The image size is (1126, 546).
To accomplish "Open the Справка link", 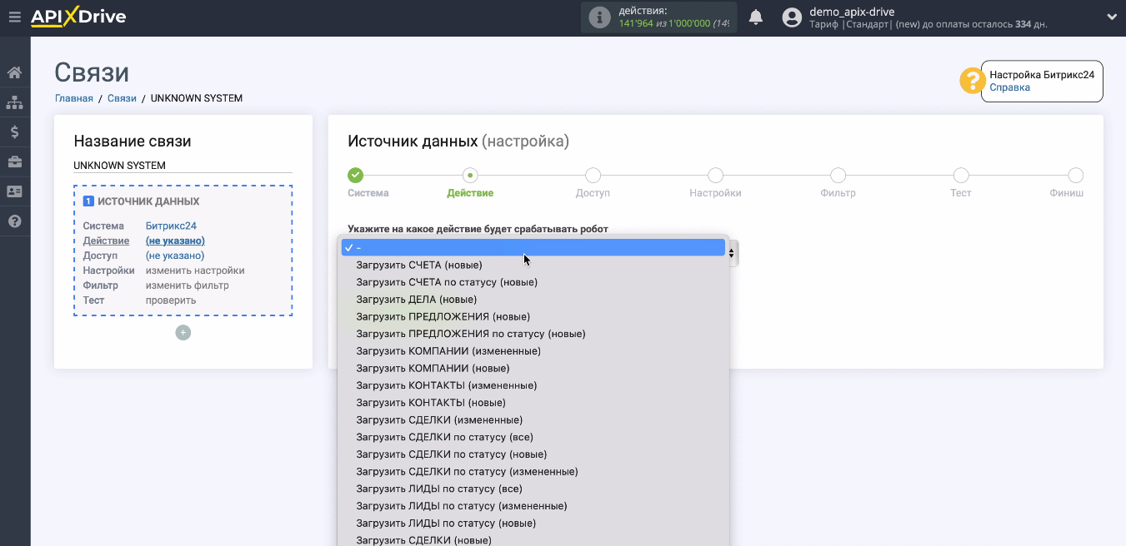I will tap(1009, 87).
